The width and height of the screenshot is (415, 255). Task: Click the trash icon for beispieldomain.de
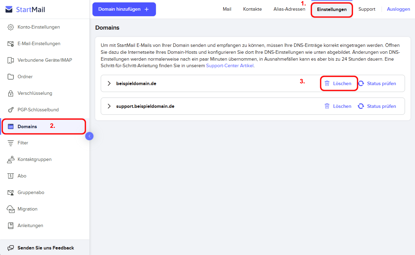click(x=327, y=83)
